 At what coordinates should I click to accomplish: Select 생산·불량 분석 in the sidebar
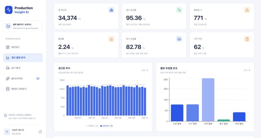point(23,58)
